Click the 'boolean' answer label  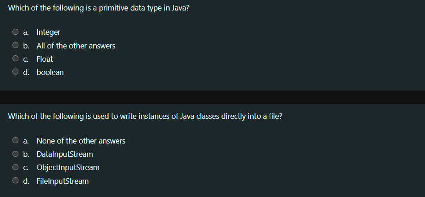(50, 72)
